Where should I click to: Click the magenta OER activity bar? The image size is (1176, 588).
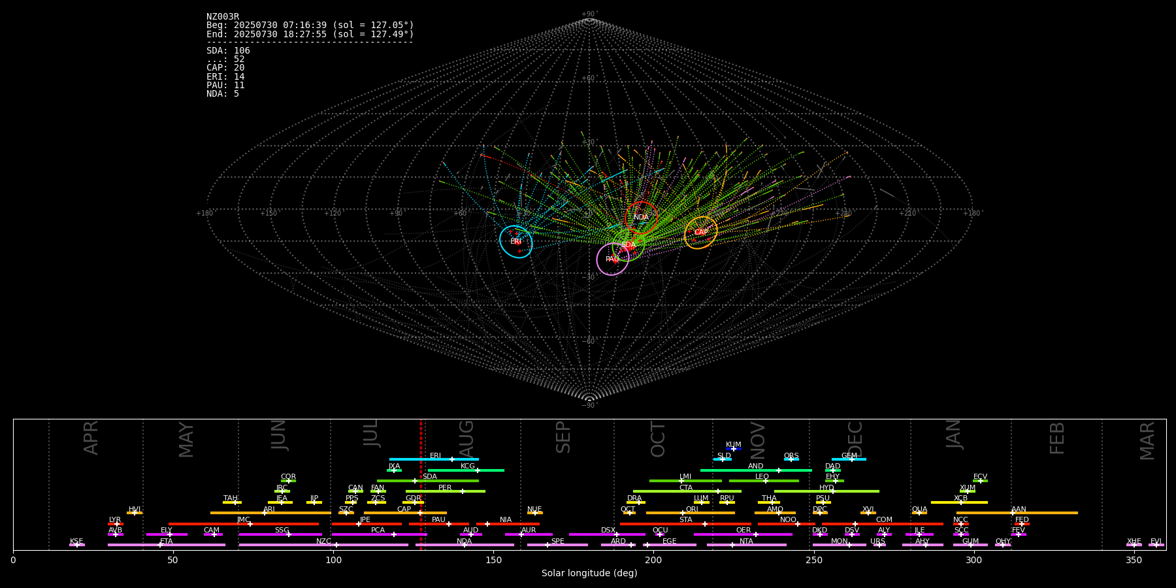click(x=743, y=534)
